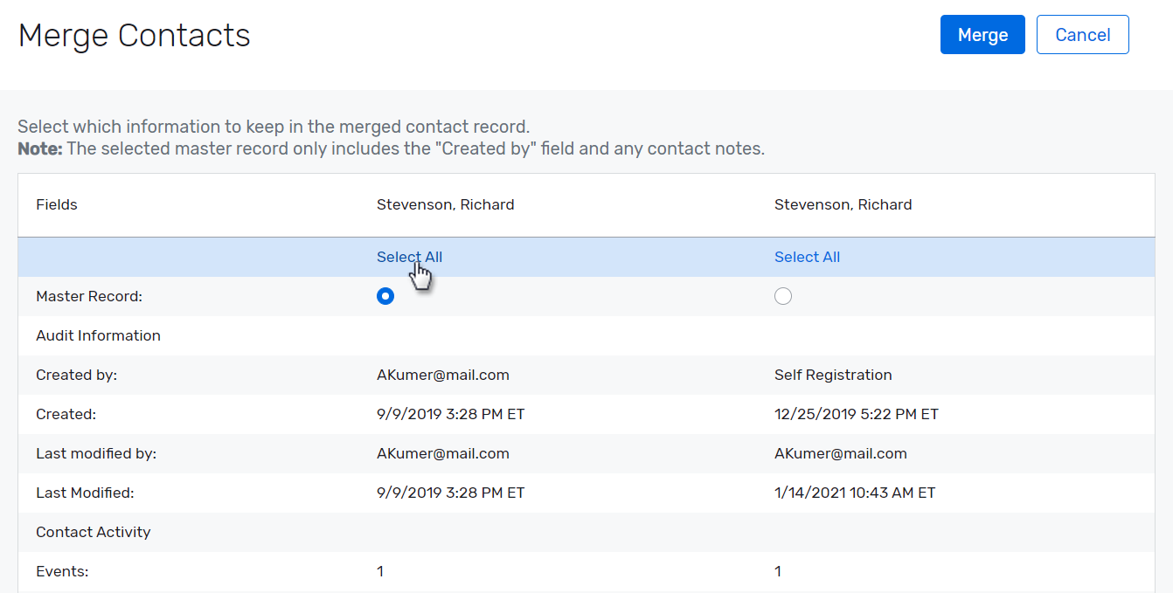Click the right Stevenson, Richard column header
Viewport: 1173px width, 593px height.
[843, 204]
